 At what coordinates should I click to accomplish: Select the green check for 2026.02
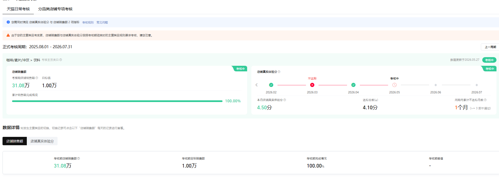271,85
